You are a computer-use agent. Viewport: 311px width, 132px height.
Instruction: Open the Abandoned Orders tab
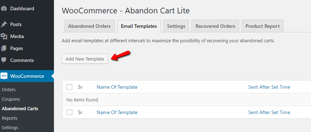(89, 26)
